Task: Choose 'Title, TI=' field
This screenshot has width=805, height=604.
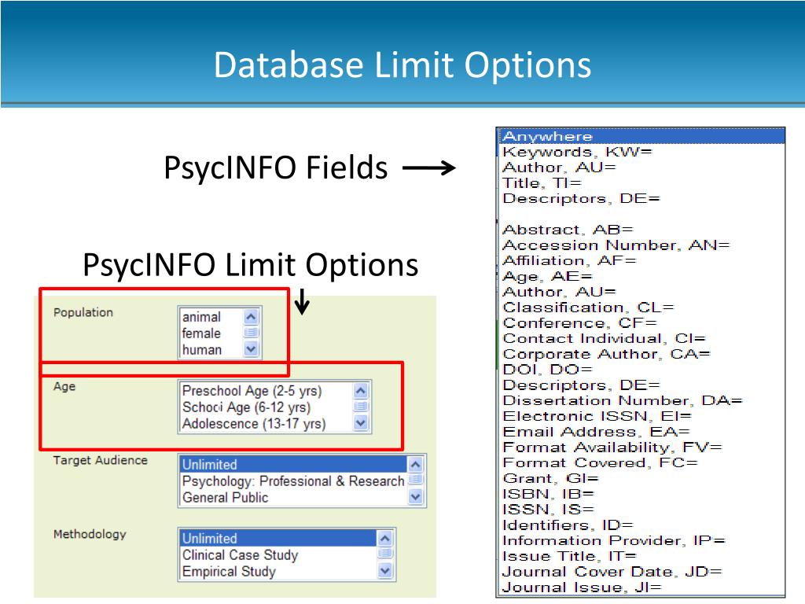Action: [542, 182]
